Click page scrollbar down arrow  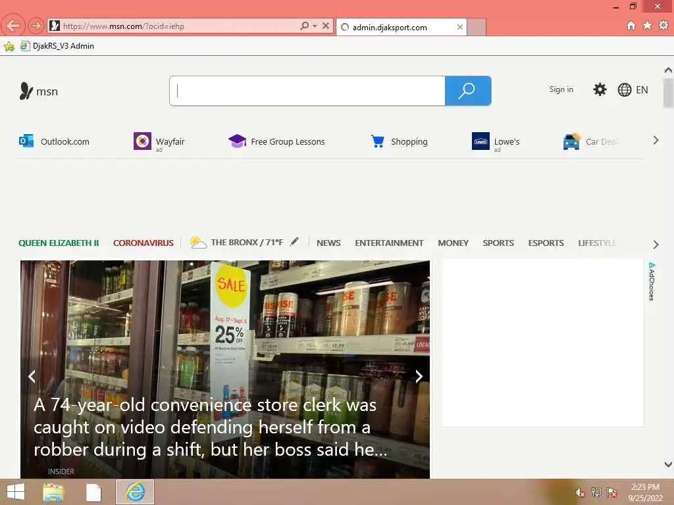tap(667, 464)
